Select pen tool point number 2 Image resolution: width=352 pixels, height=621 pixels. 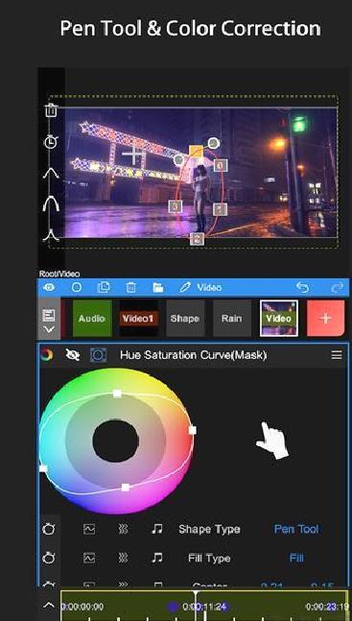197,239
